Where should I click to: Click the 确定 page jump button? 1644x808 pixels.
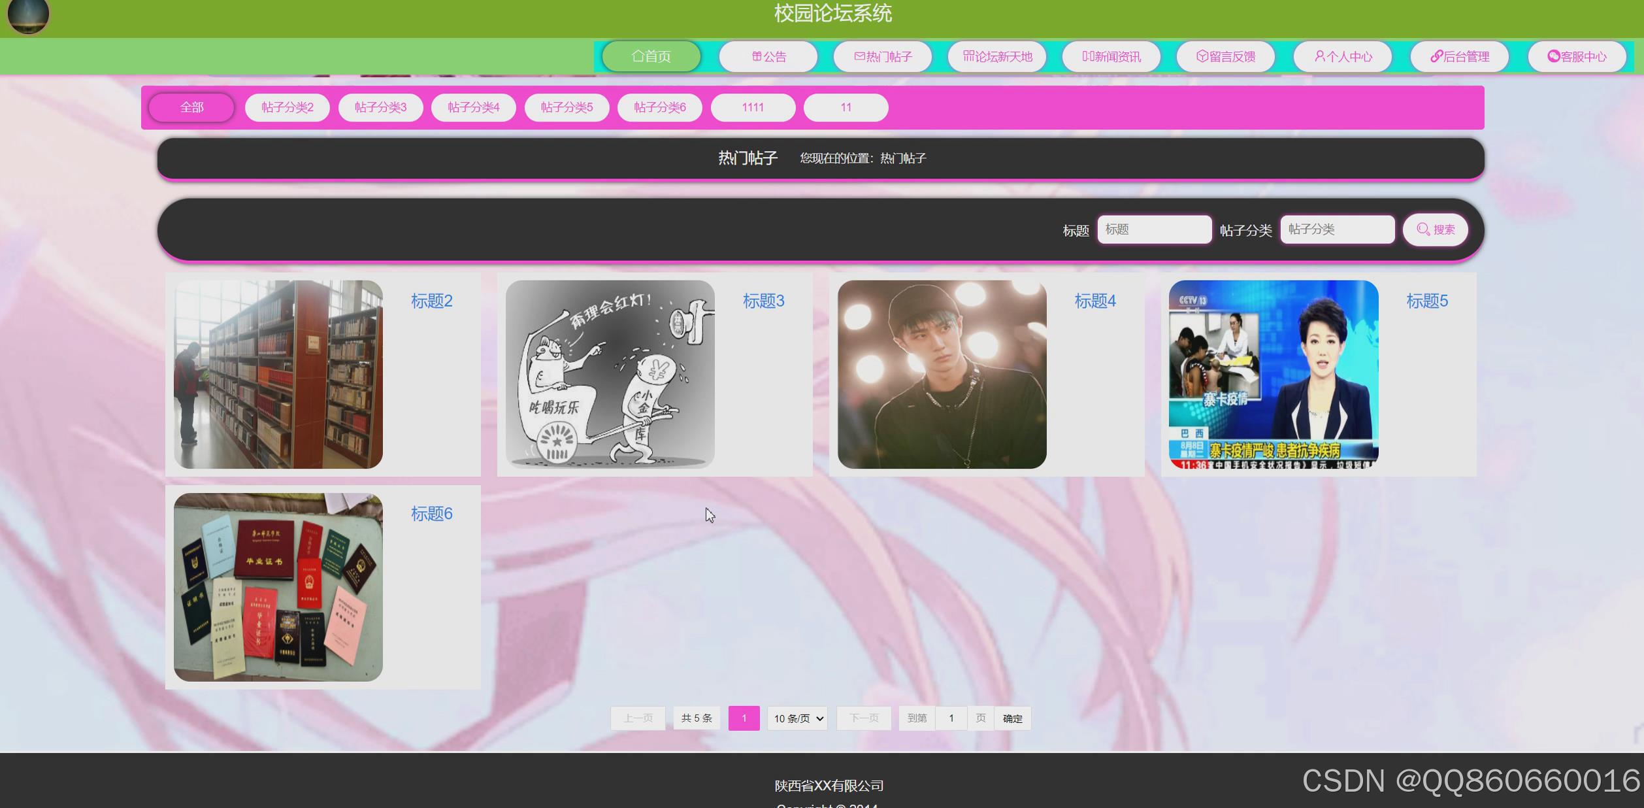click(1013, 718)
